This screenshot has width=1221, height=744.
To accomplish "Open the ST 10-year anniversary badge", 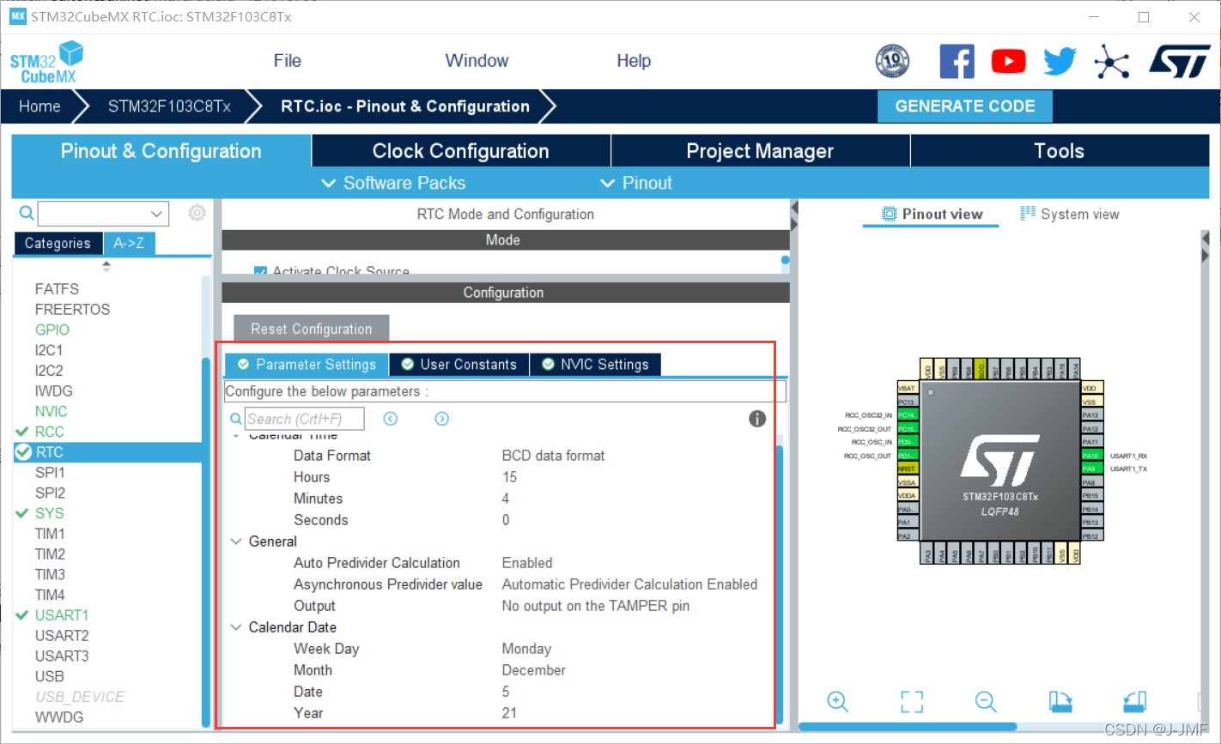I will (x=892, y=62).
